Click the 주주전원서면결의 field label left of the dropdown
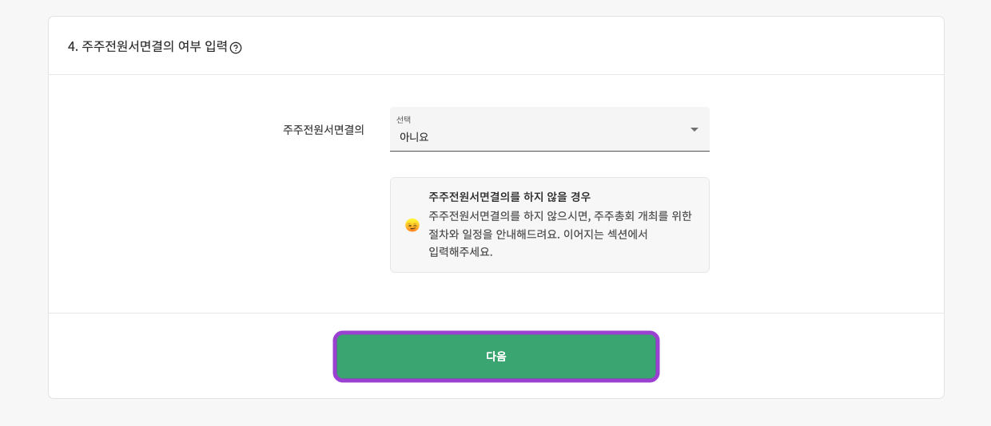This screenshot has width=991, height=426. click(x=323, y=129)
